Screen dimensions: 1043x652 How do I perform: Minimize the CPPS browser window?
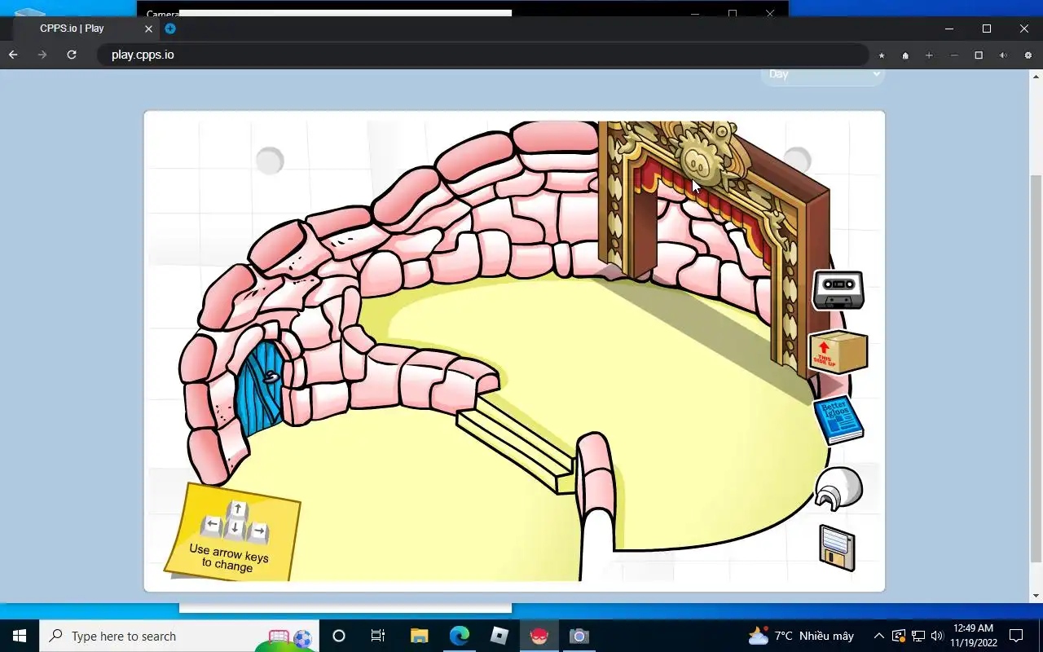point(949,29)
